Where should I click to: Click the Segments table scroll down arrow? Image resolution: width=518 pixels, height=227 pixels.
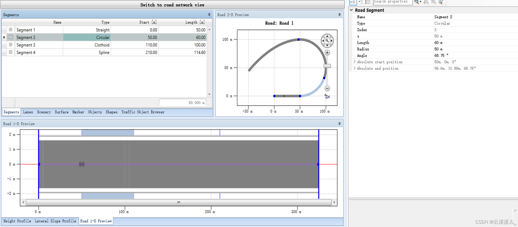tap(209, 94)
